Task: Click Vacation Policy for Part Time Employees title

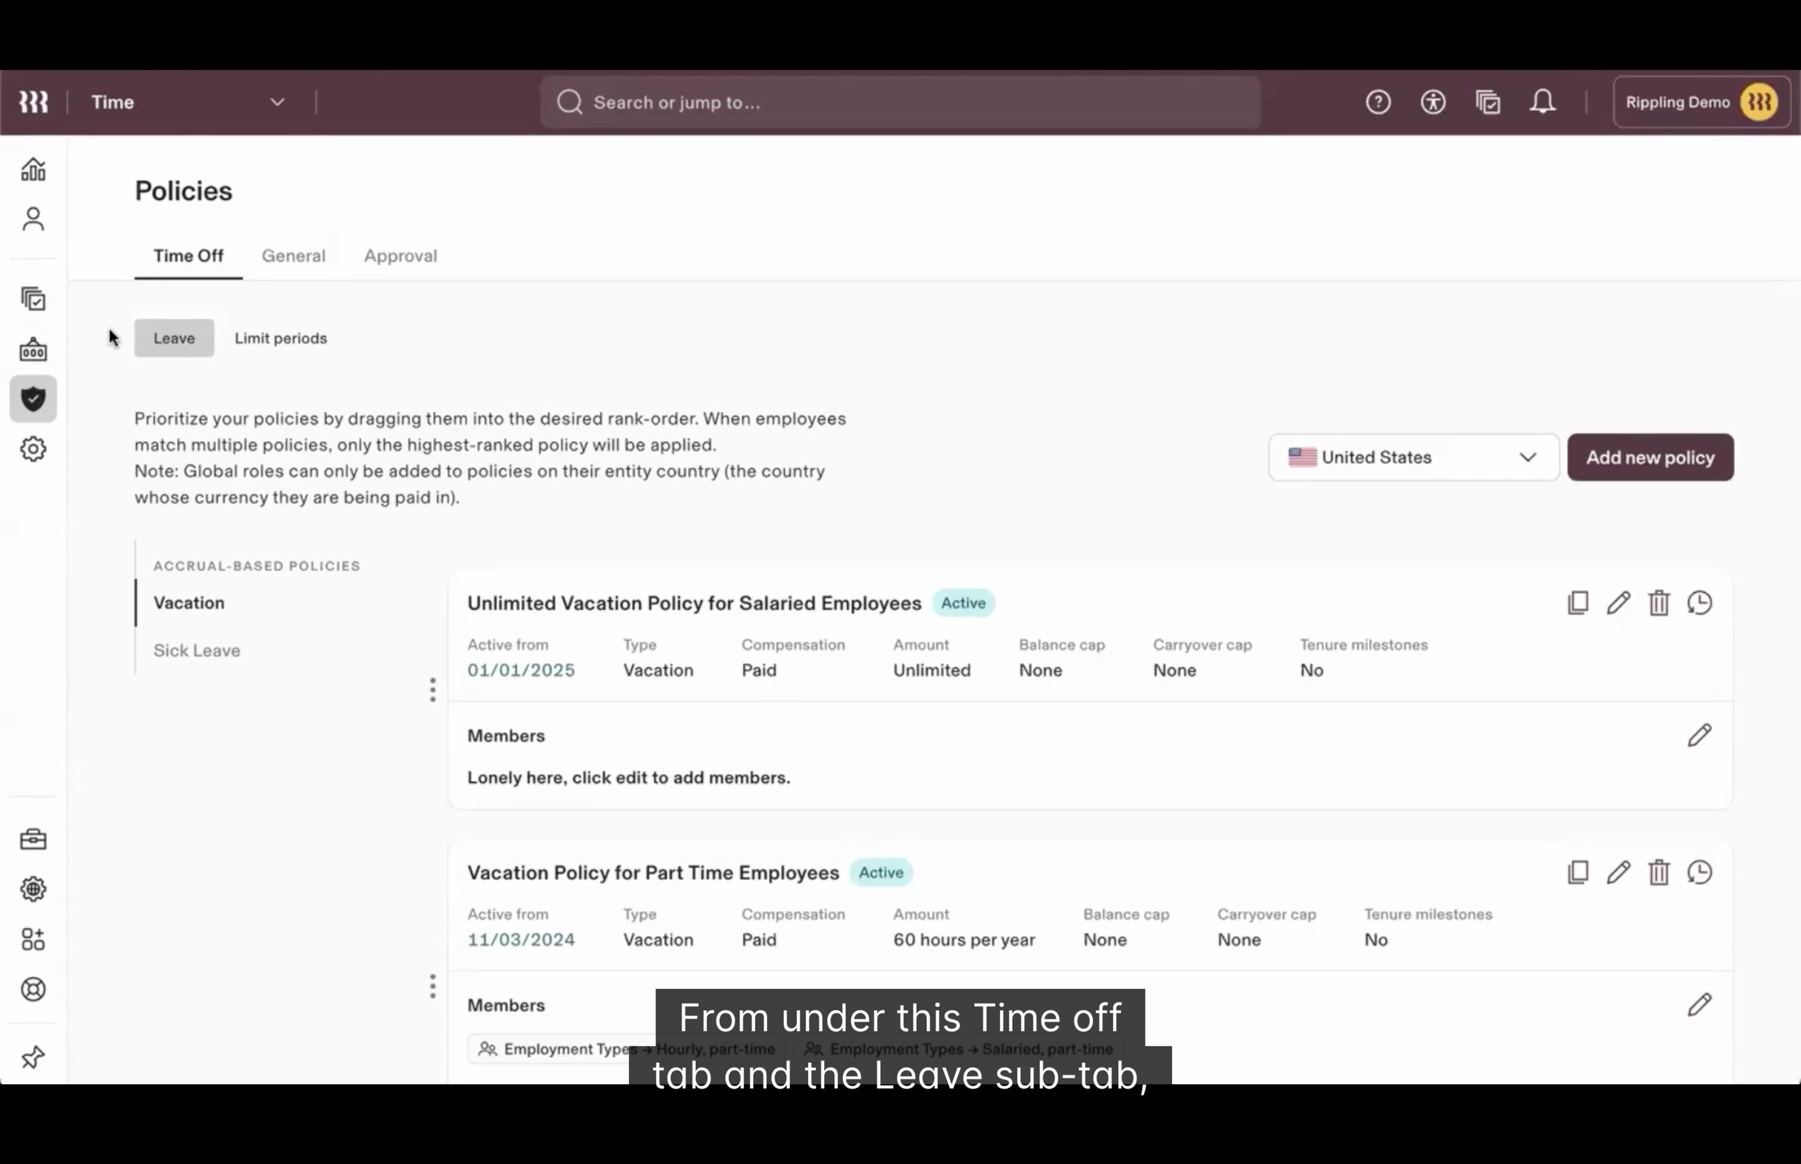Action: click(653, 873)
